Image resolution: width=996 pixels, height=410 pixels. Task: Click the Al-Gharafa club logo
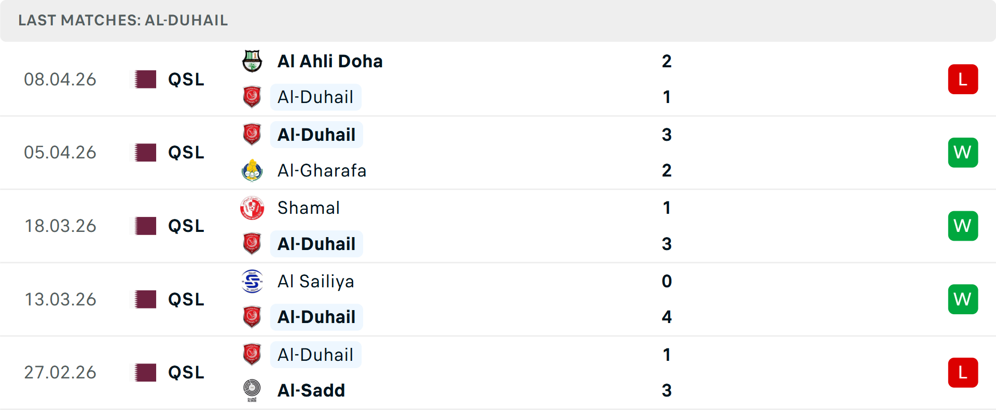click(x=252, y=170)
